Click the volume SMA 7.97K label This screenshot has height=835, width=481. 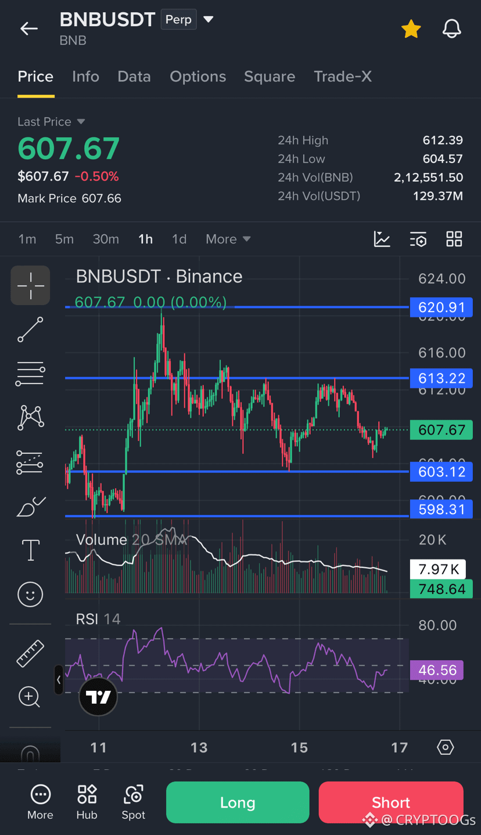coord(437,569)
